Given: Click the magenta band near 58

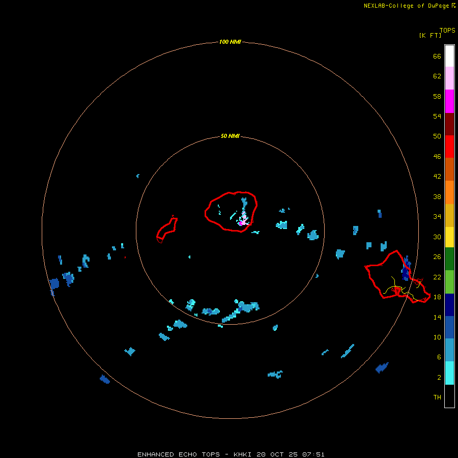Looking at the screenshot, I should tap(449, 101).
